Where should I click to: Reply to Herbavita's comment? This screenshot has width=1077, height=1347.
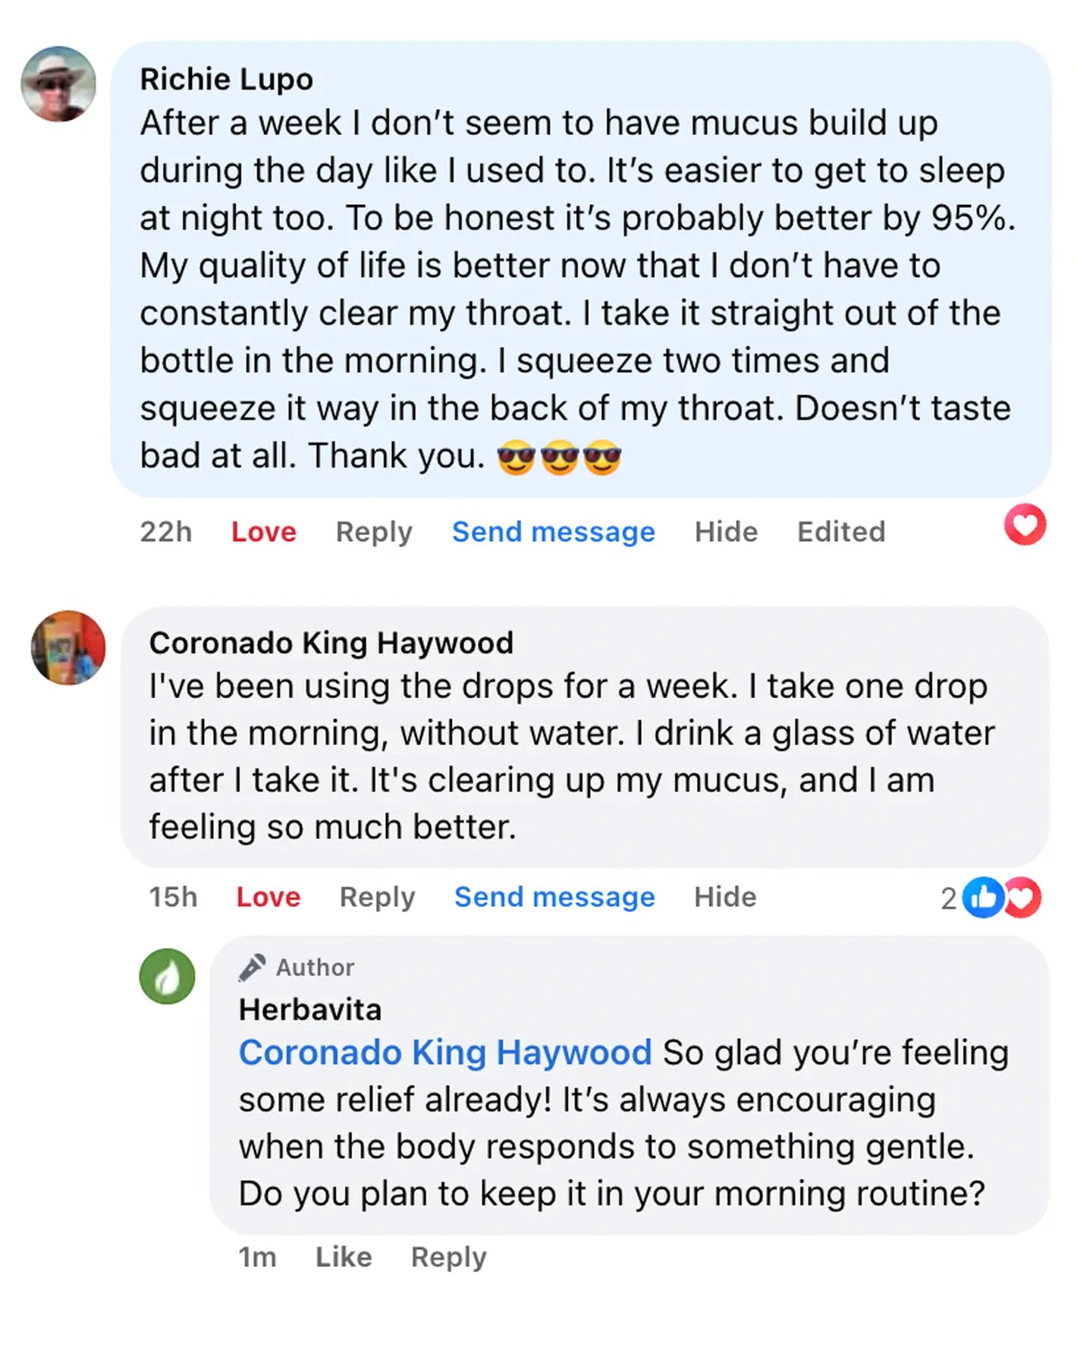[448, 1257]
